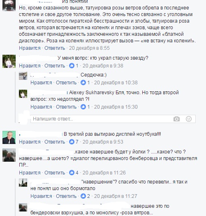Open the tagged Alexey Sukharevsky profile link
Image resolution: width=206 pixels, height=216 pixels.
coord(92,93)
